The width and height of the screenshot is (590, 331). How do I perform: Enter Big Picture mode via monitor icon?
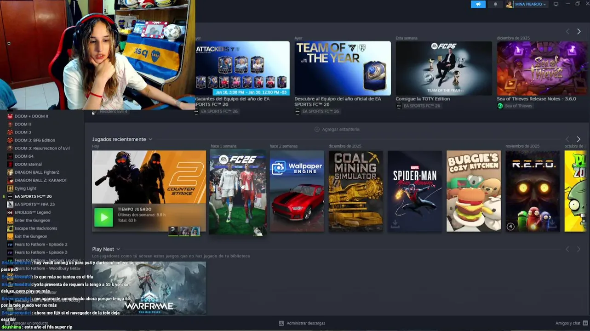click(556, 4)
